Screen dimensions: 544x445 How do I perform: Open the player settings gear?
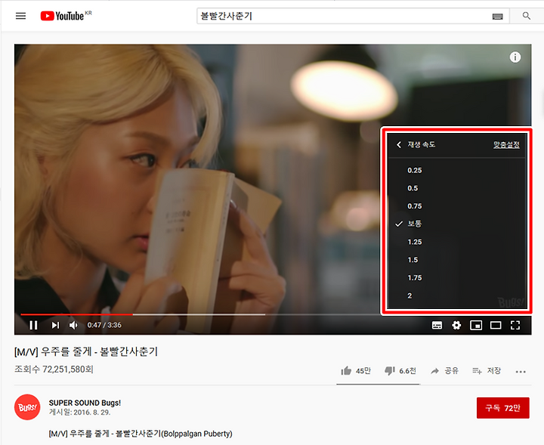456,325
